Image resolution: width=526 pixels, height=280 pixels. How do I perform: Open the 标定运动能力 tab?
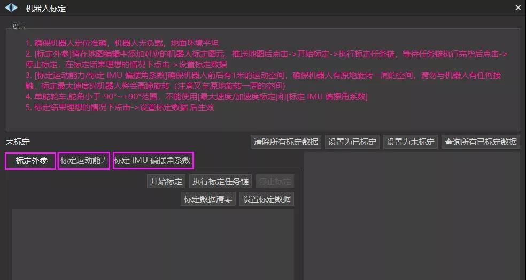[84, 160]
